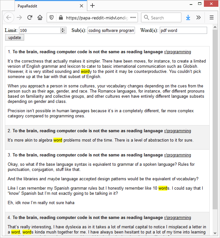Reload the current page

(30, 18)
